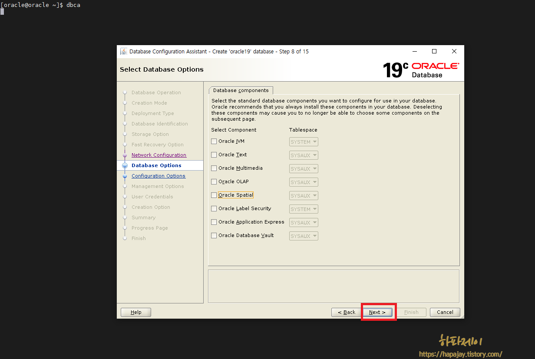Click the Summary step label
Image resolution: width=535 pixels, height=359 pixels.
(x=143, y=217)
